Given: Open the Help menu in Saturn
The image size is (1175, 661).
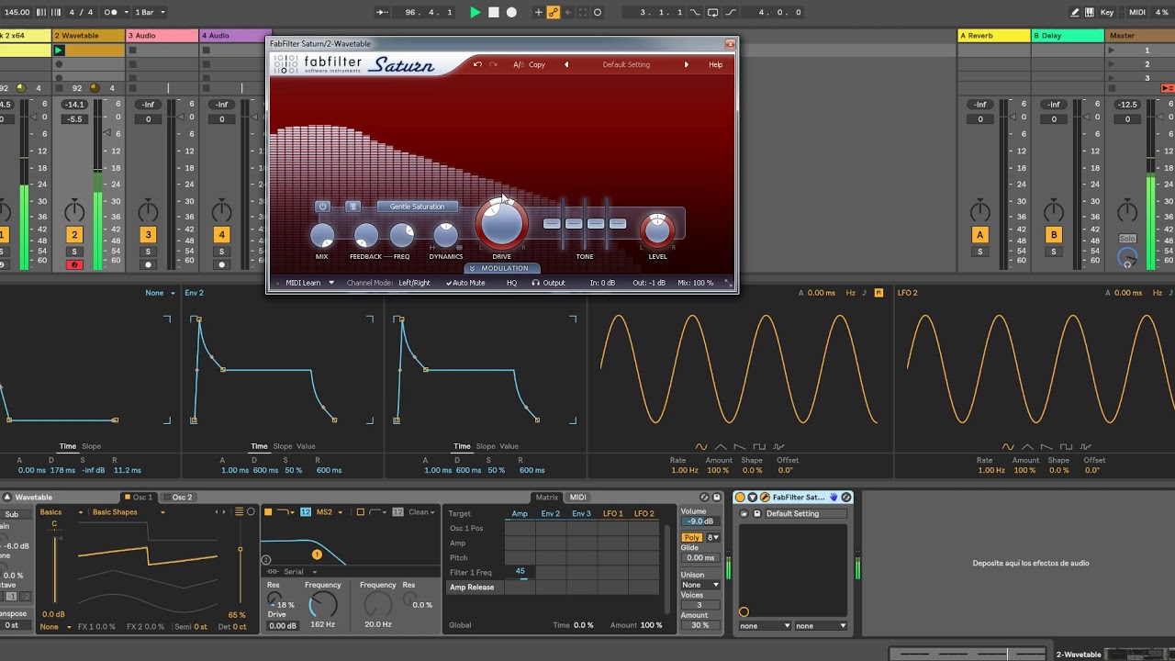Looking at the screenshot, I should 715,64.
